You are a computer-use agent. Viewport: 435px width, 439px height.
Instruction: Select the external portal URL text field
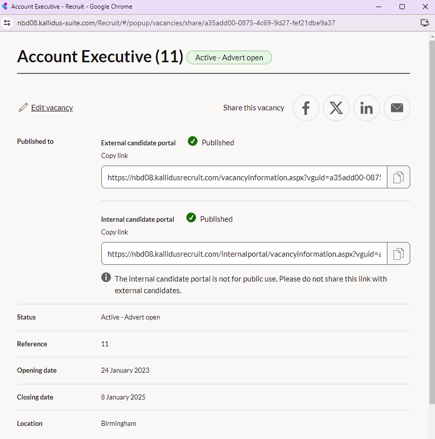[244, 177]
